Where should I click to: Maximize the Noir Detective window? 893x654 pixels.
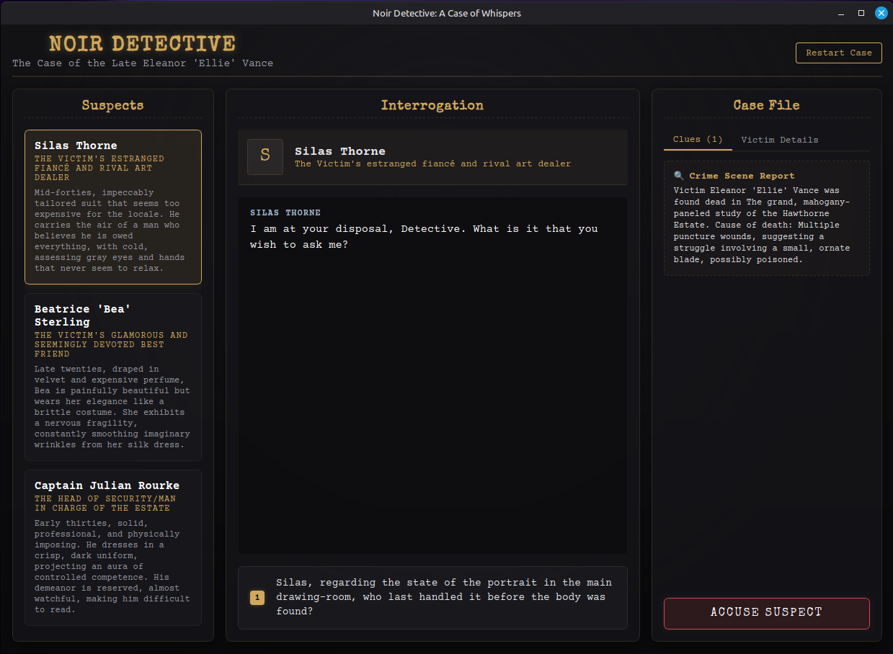pyautogui.click(x=861, y=13)
